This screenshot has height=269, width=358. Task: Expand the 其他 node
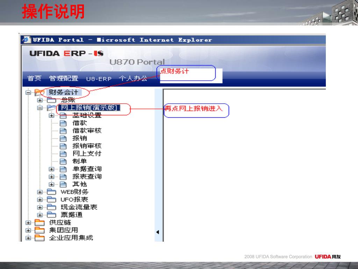[51, 184]
